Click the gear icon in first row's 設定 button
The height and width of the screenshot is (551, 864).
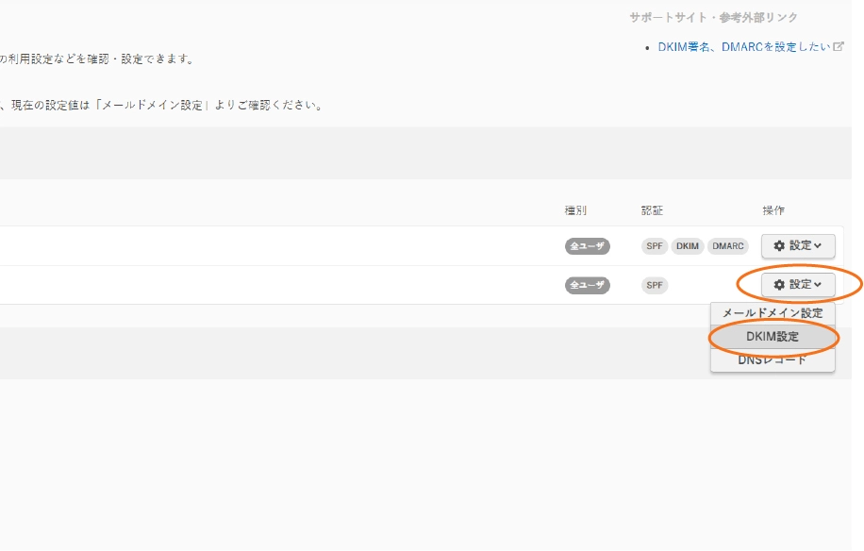coord(779,246)
